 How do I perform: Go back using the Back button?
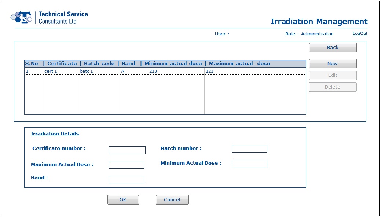coord(333,48)
